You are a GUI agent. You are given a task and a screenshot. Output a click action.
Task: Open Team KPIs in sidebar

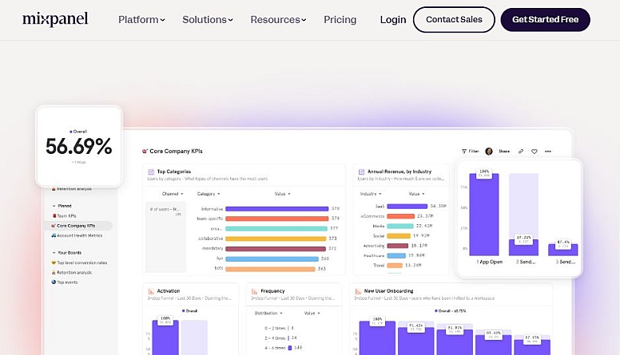[x=65, y=216]
